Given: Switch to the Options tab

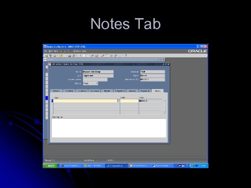Looking at the screenshot, I should (132, 91).
